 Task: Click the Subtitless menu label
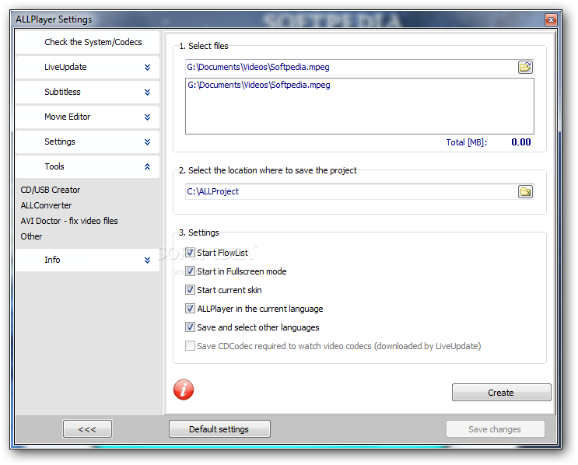pyautogui.click(x=62, y=92)
